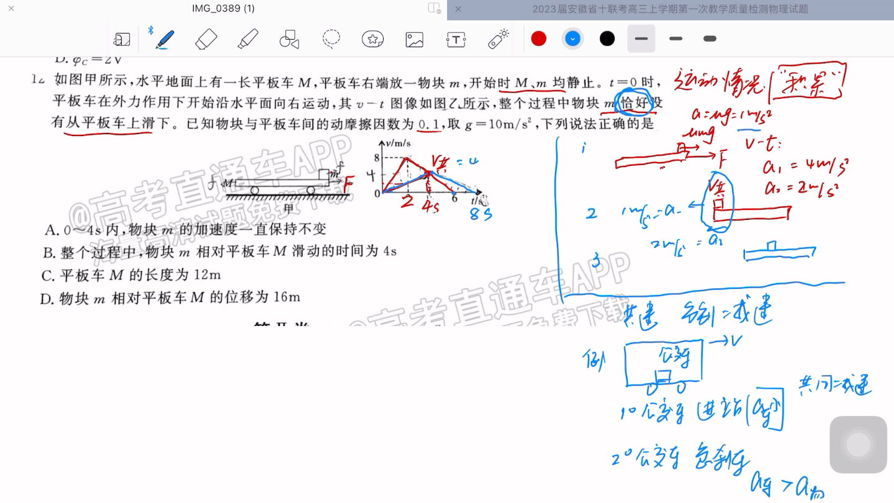Select the thin stroke width

[641, 39]
